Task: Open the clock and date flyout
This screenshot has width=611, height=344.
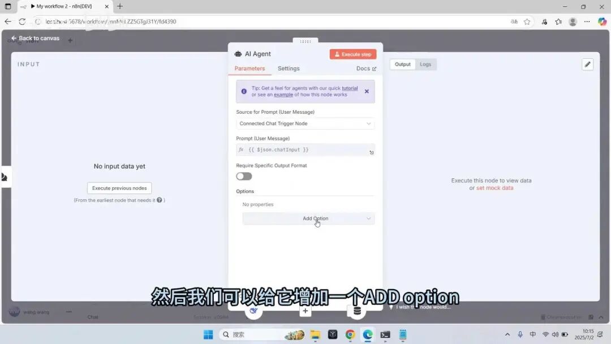Action: tap(584, 334)
